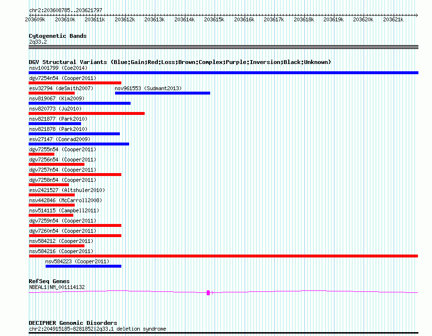
Task: Click the dgv7256n54 (Cooper2011) label
Action: (63, 160)
